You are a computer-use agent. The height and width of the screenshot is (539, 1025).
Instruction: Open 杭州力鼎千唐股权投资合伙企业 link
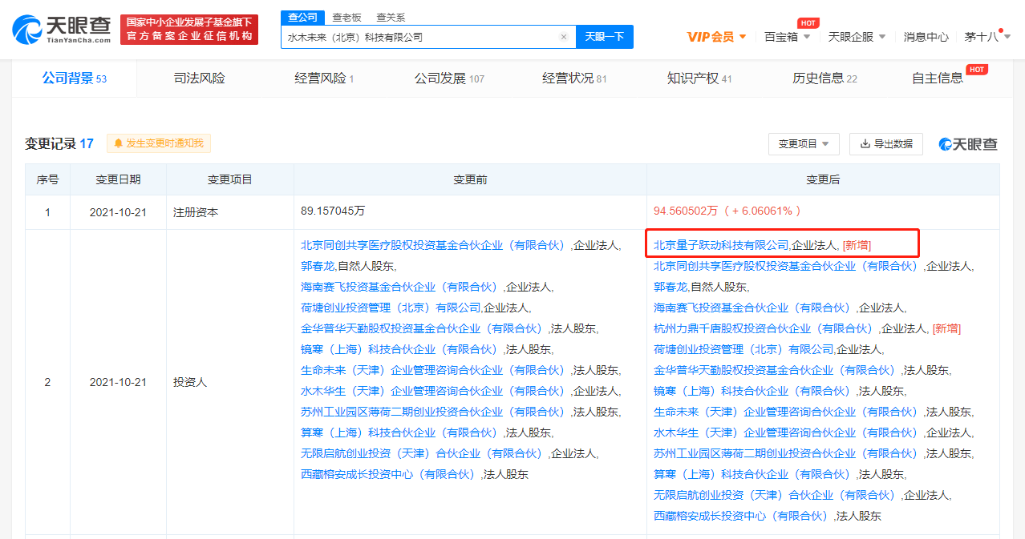(x=763, y=328)
